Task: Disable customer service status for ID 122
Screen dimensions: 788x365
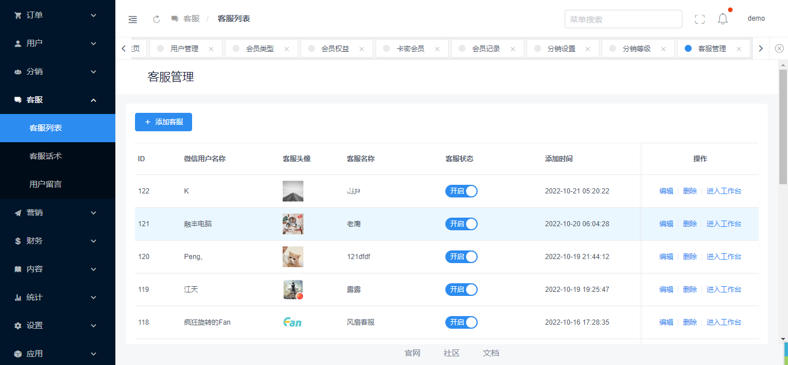Action: 461,191
